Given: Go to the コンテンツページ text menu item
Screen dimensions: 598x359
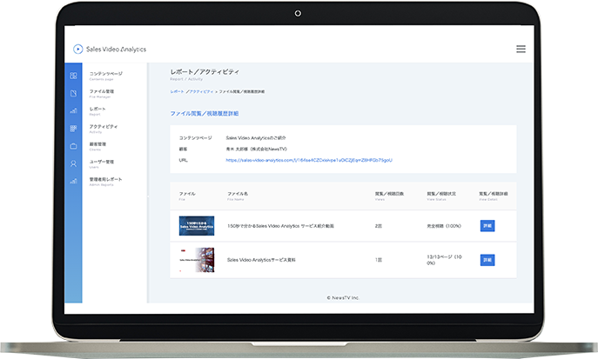Looking at the screenshot, I should pos(105,74).
